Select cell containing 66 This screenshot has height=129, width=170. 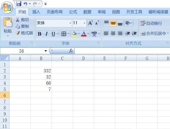pos(41,83)
